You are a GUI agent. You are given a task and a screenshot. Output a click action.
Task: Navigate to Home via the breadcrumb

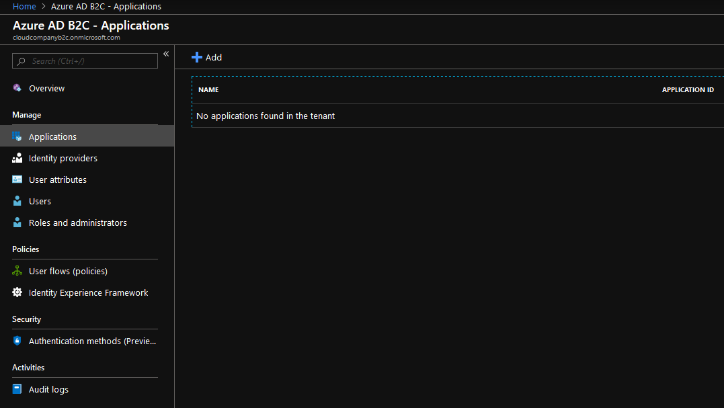(x=24, y=6)
